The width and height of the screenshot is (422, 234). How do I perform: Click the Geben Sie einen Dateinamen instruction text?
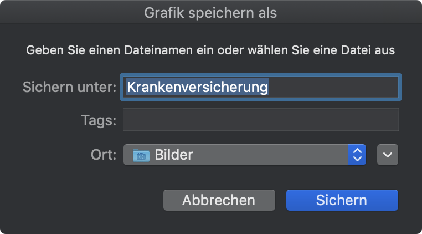tap(210, 50)
